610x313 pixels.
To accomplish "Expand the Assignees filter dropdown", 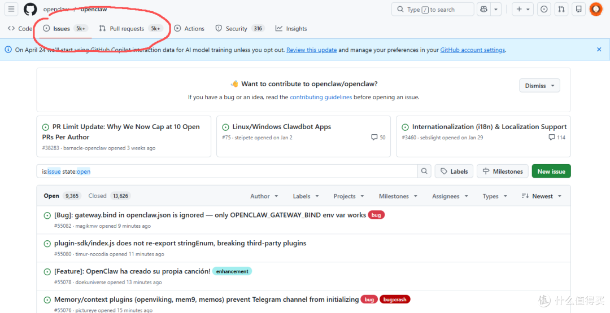I will (x=451, y=196).
